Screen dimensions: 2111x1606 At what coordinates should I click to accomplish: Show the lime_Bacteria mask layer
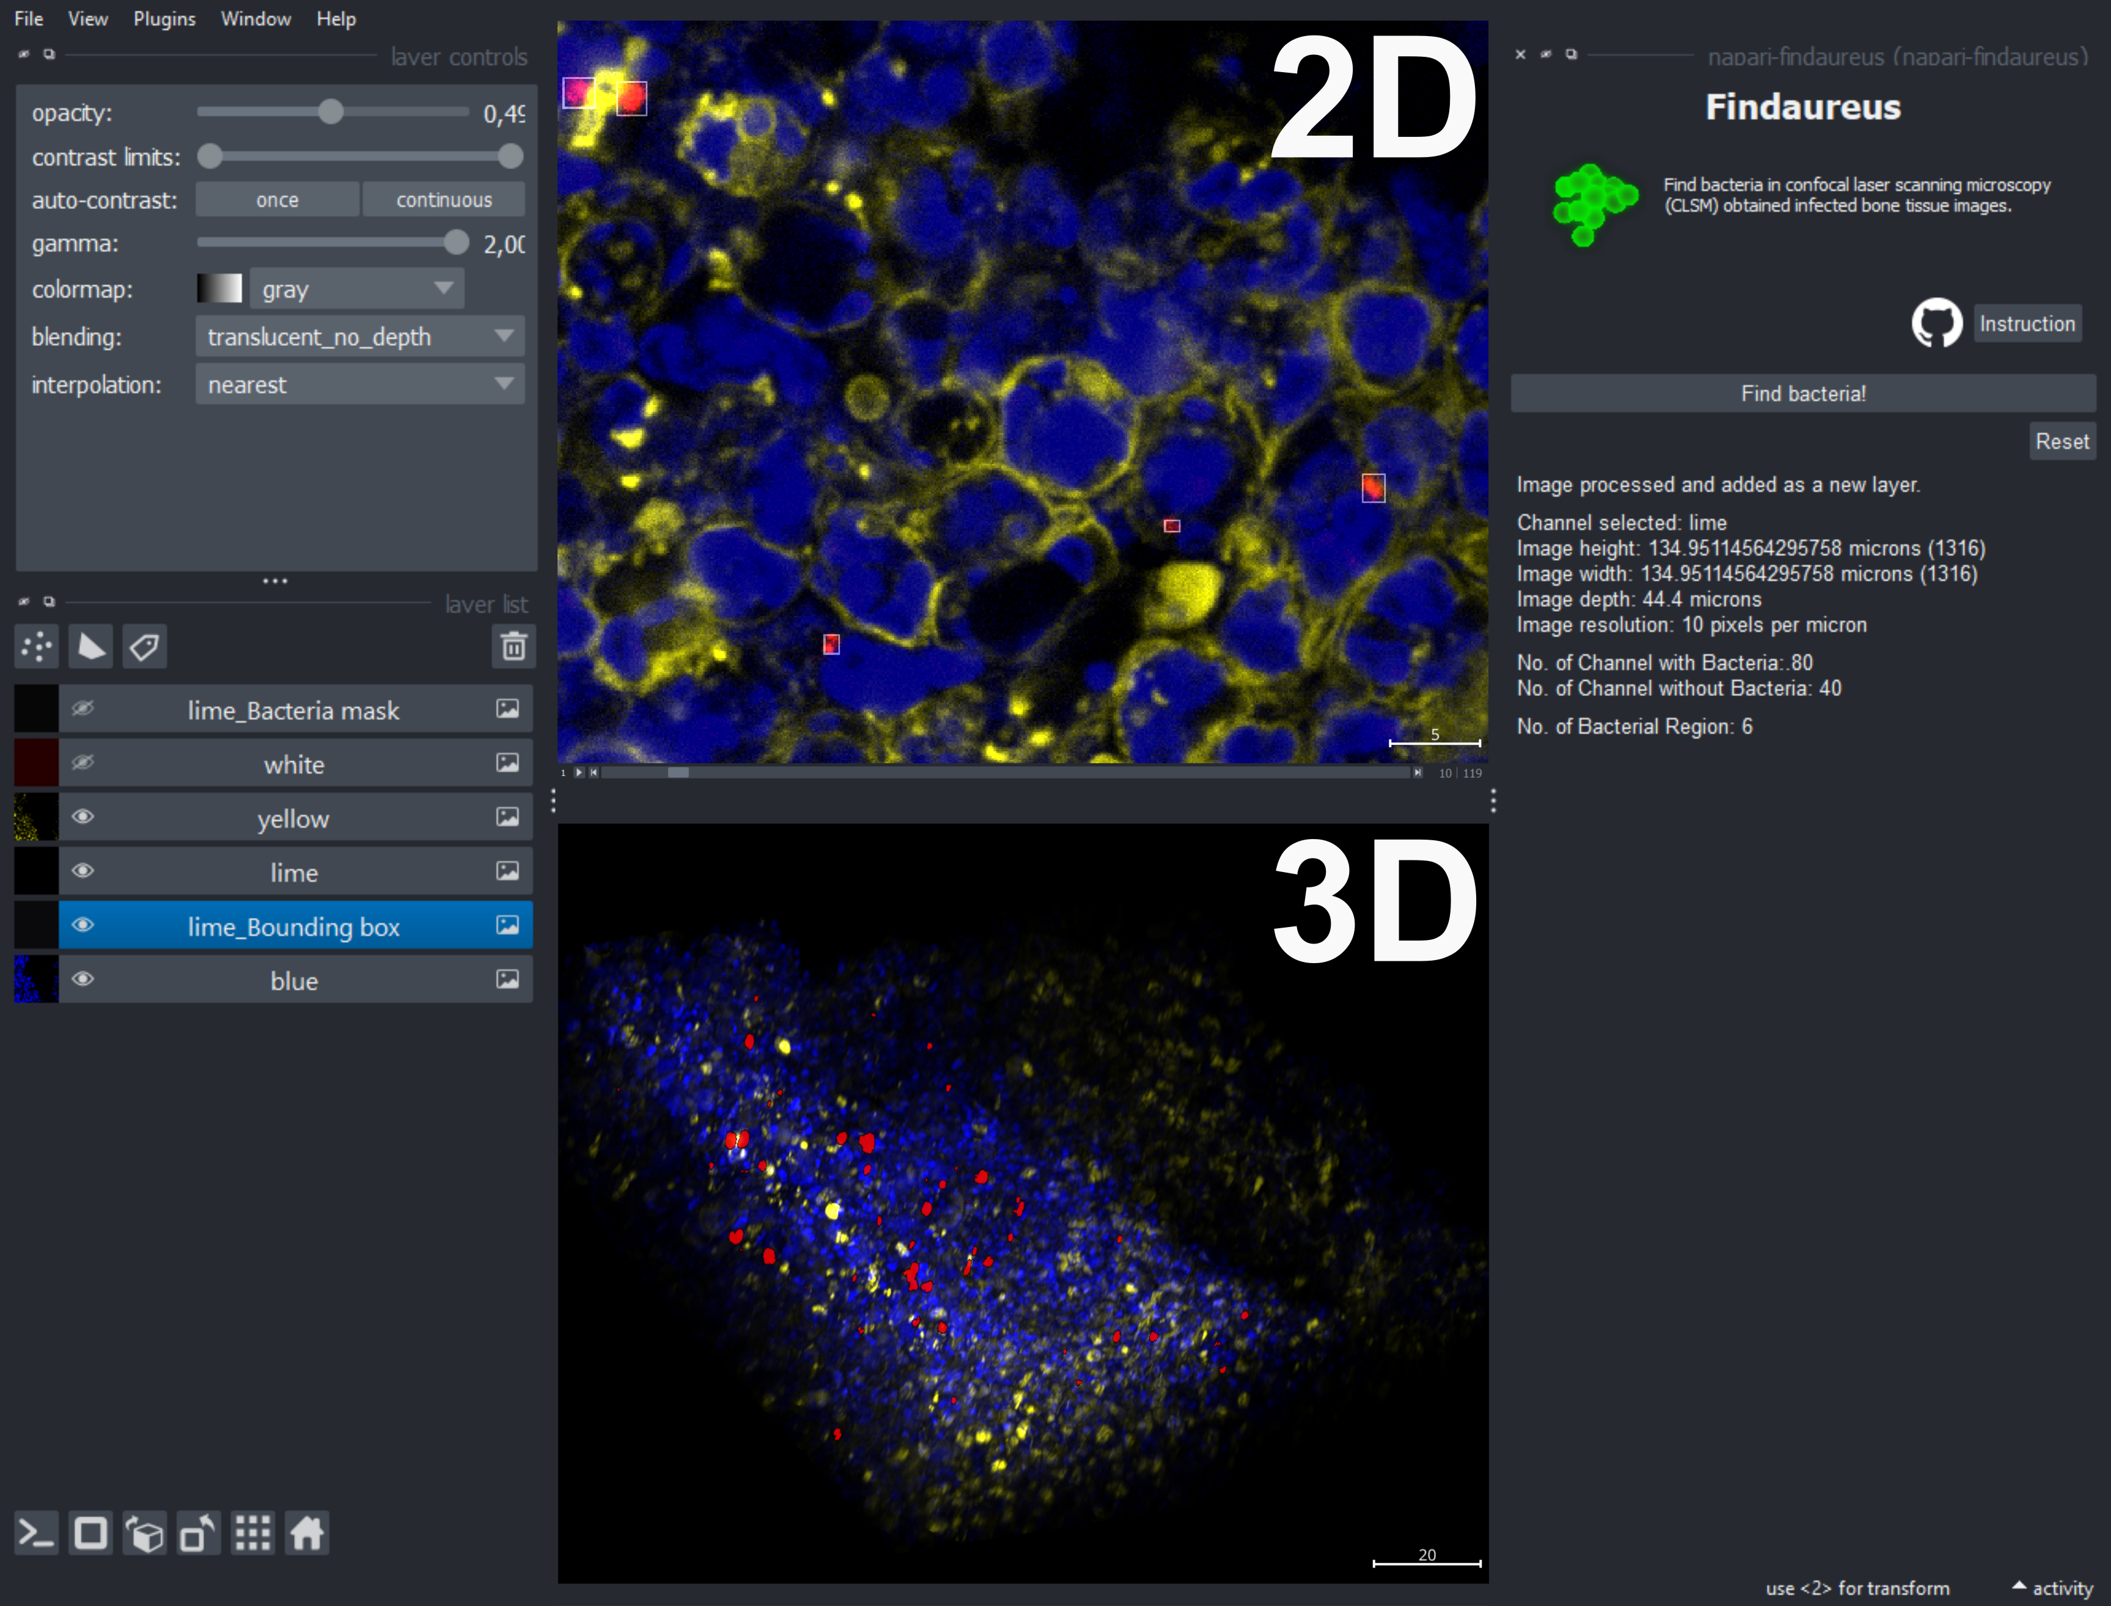point(83,708)
